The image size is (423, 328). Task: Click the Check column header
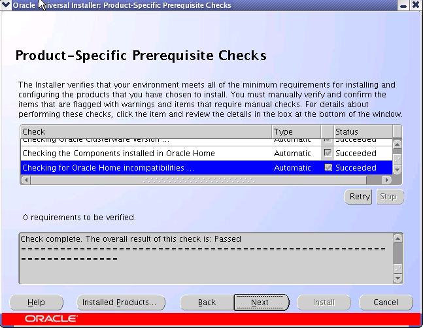click(x=146, y=132)
